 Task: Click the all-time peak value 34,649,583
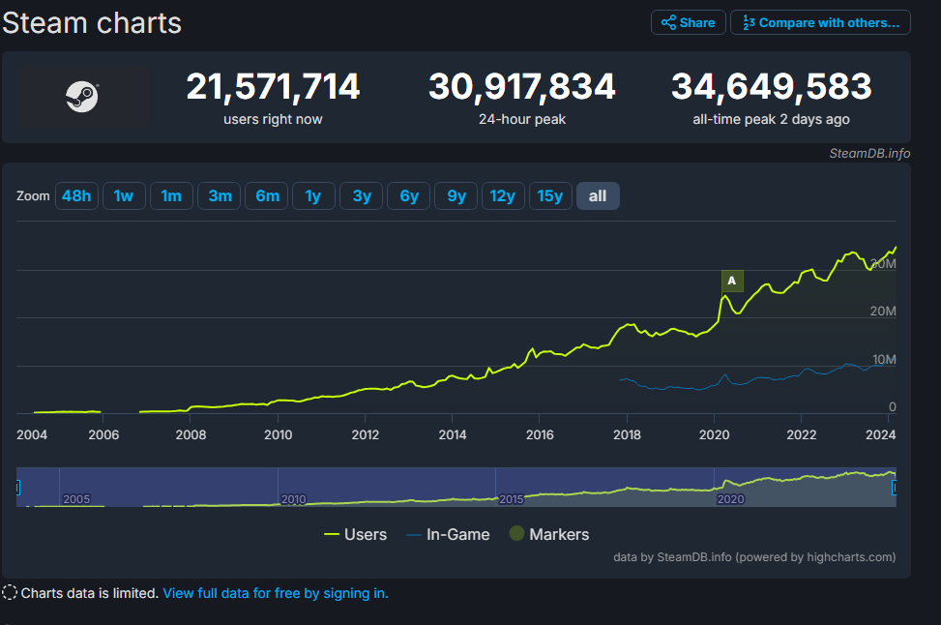pyautogui.click(x=771, y=86)
